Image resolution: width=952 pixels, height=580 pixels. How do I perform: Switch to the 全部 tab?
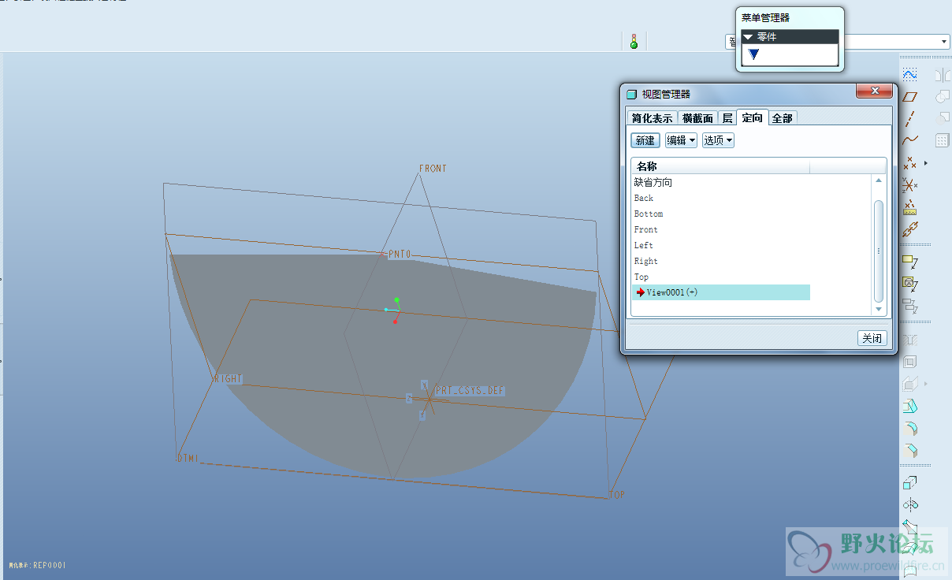click(x=783, y=117)
